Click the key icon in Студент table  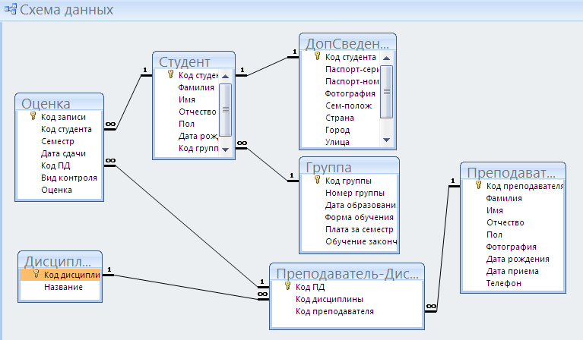click(171, 74)
